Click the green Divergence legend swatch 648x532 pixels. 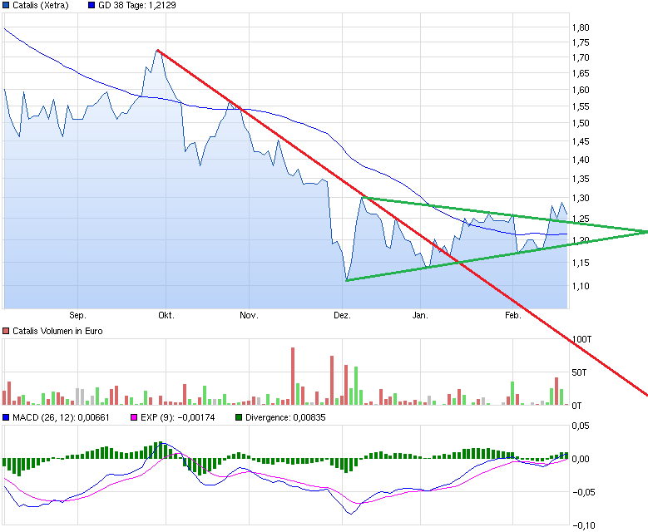point(240,417)
